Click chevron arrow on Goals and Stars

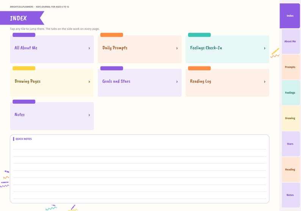pos(177,82)
